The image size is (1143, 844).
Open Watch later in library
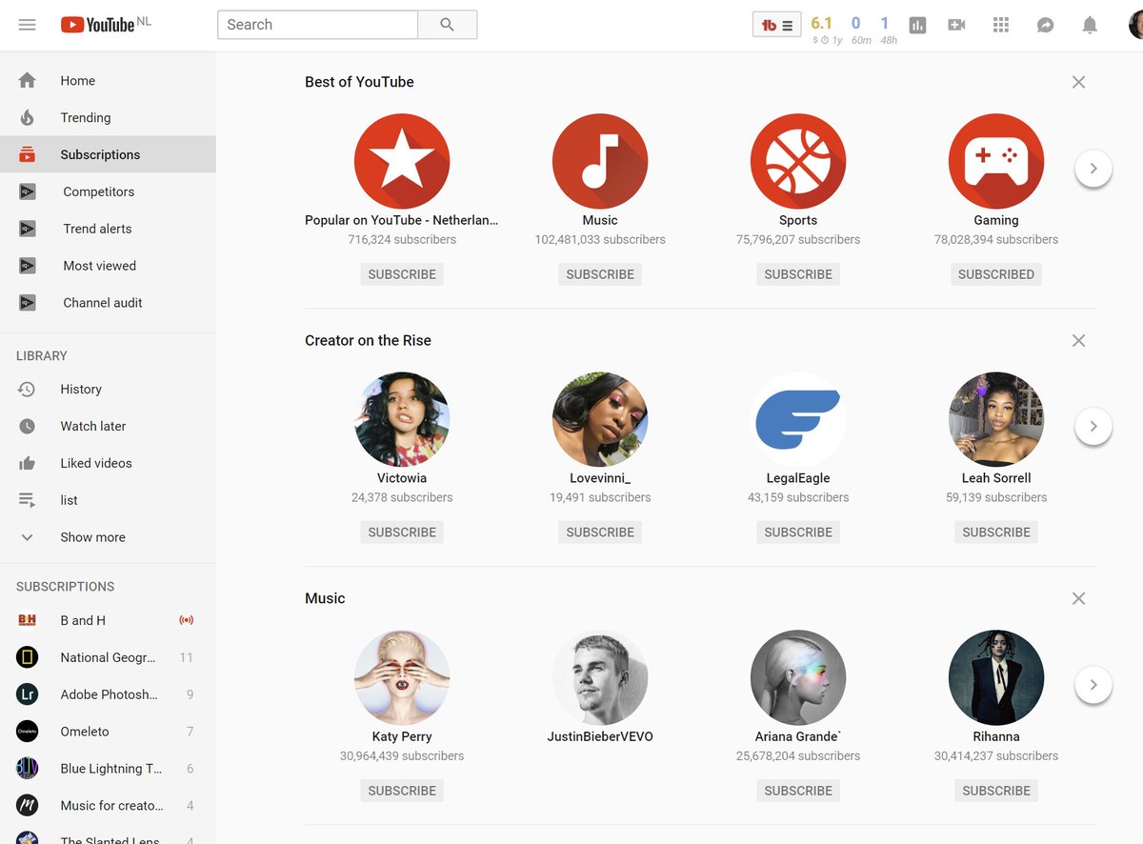pyautogui.click(x=108, y=427)
